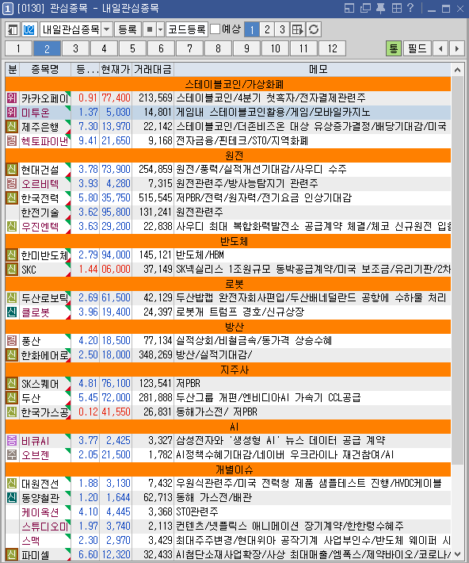Switch to group tab 3
469x563 pixels.
(76, 48)
